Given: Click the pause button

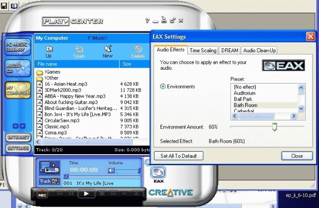Looking at the screenshot, I should click(71, 194).
